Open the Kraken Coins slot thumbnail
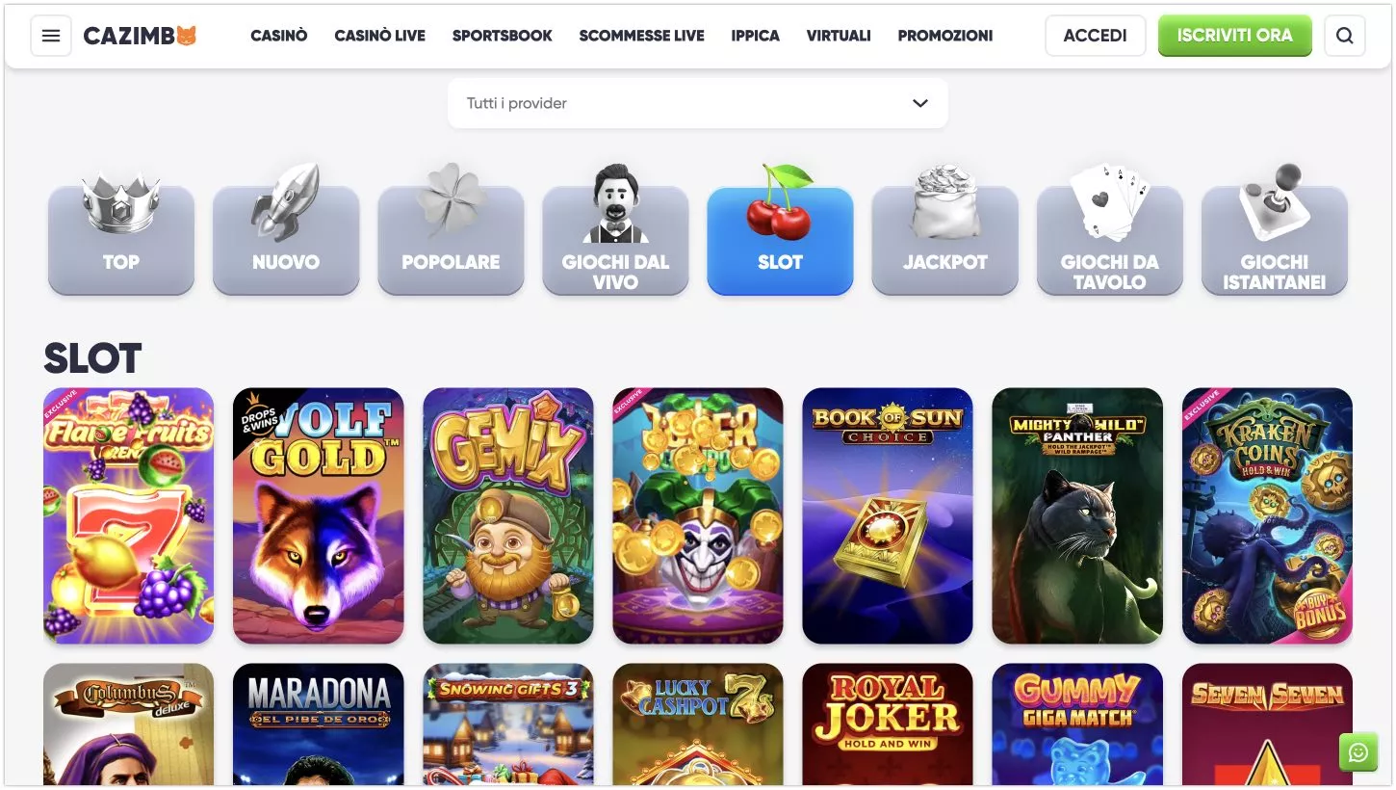The image size is (1396, 790). pos(1267,515)
